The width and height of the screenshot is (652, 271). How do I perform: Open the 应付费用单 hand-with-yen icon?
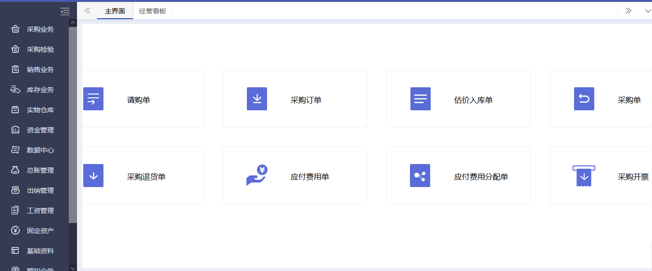(256, 176)
